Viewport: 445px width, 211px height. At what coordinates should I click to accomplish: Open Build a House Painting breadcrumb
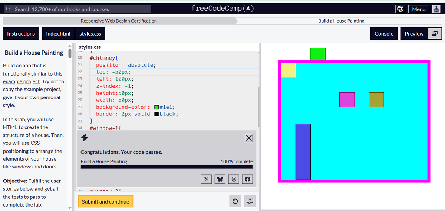341,21
